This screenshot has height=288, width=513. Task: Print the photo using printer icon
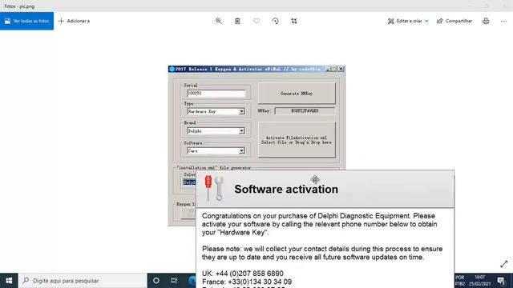pos(486,21)
